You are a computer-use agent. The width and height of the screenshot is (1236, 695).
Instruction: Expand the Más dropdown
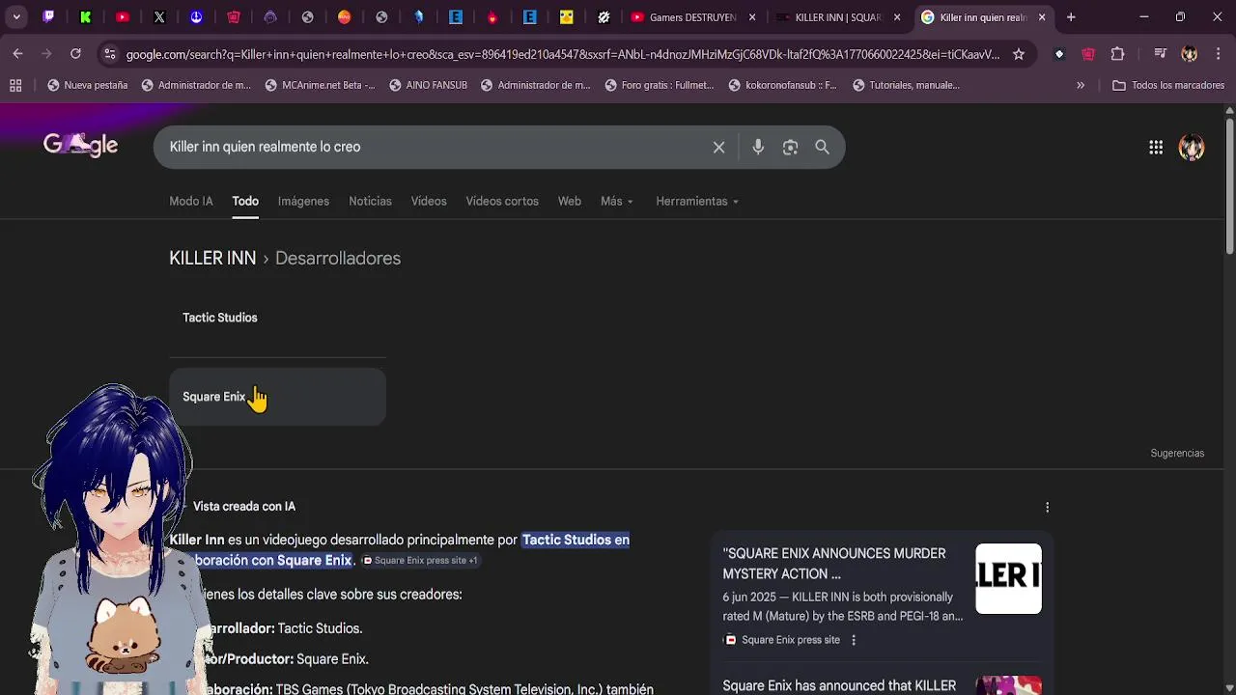(617, 201)
